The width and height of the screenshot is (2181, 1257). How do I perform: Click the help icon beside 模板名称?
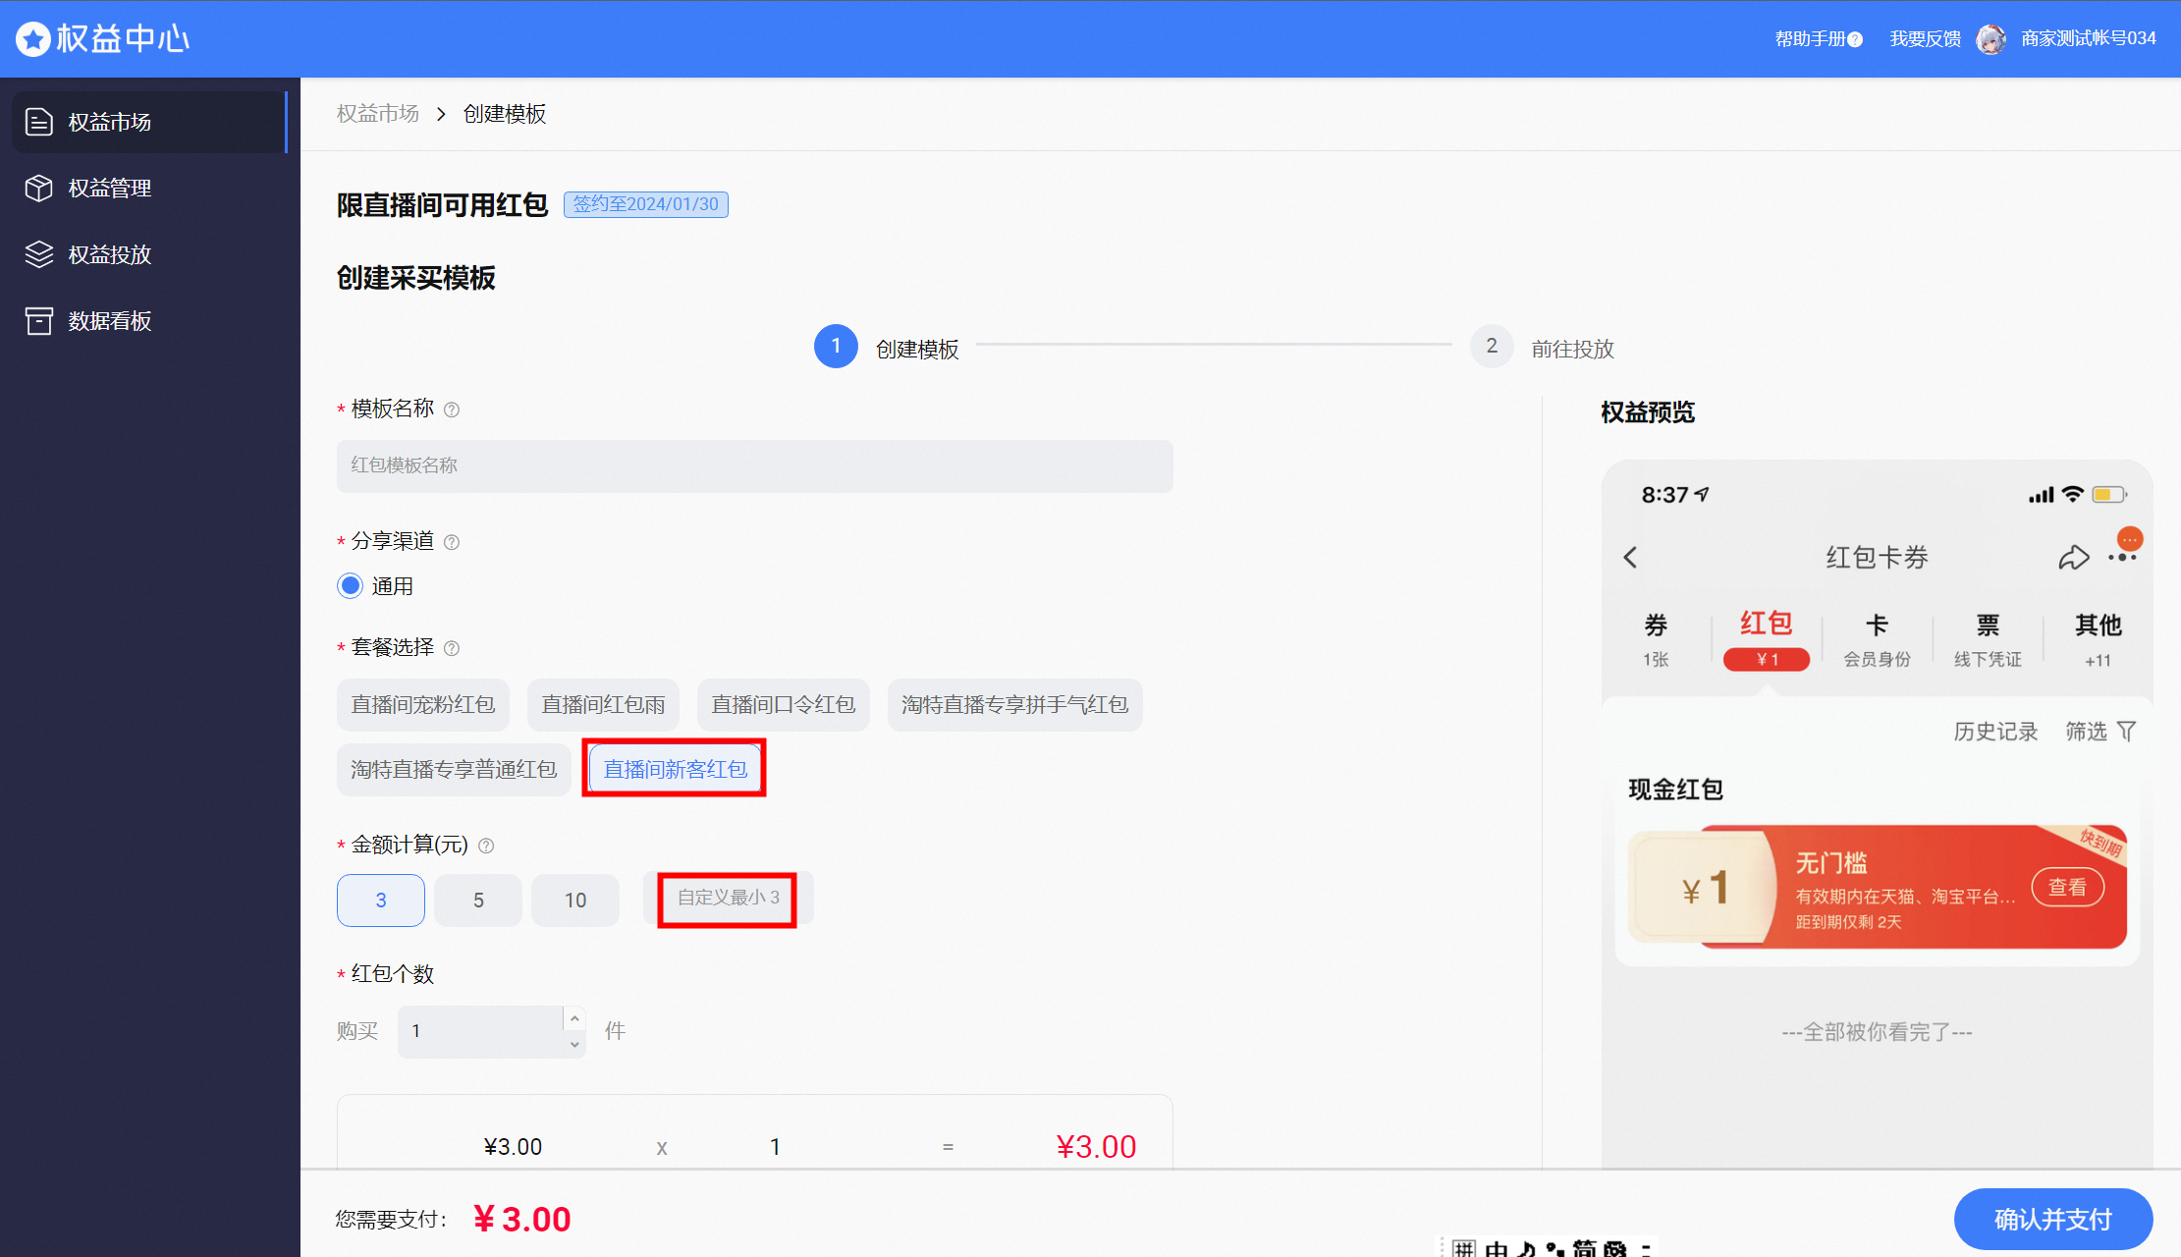pyautogui.click(x=452, y=410)
